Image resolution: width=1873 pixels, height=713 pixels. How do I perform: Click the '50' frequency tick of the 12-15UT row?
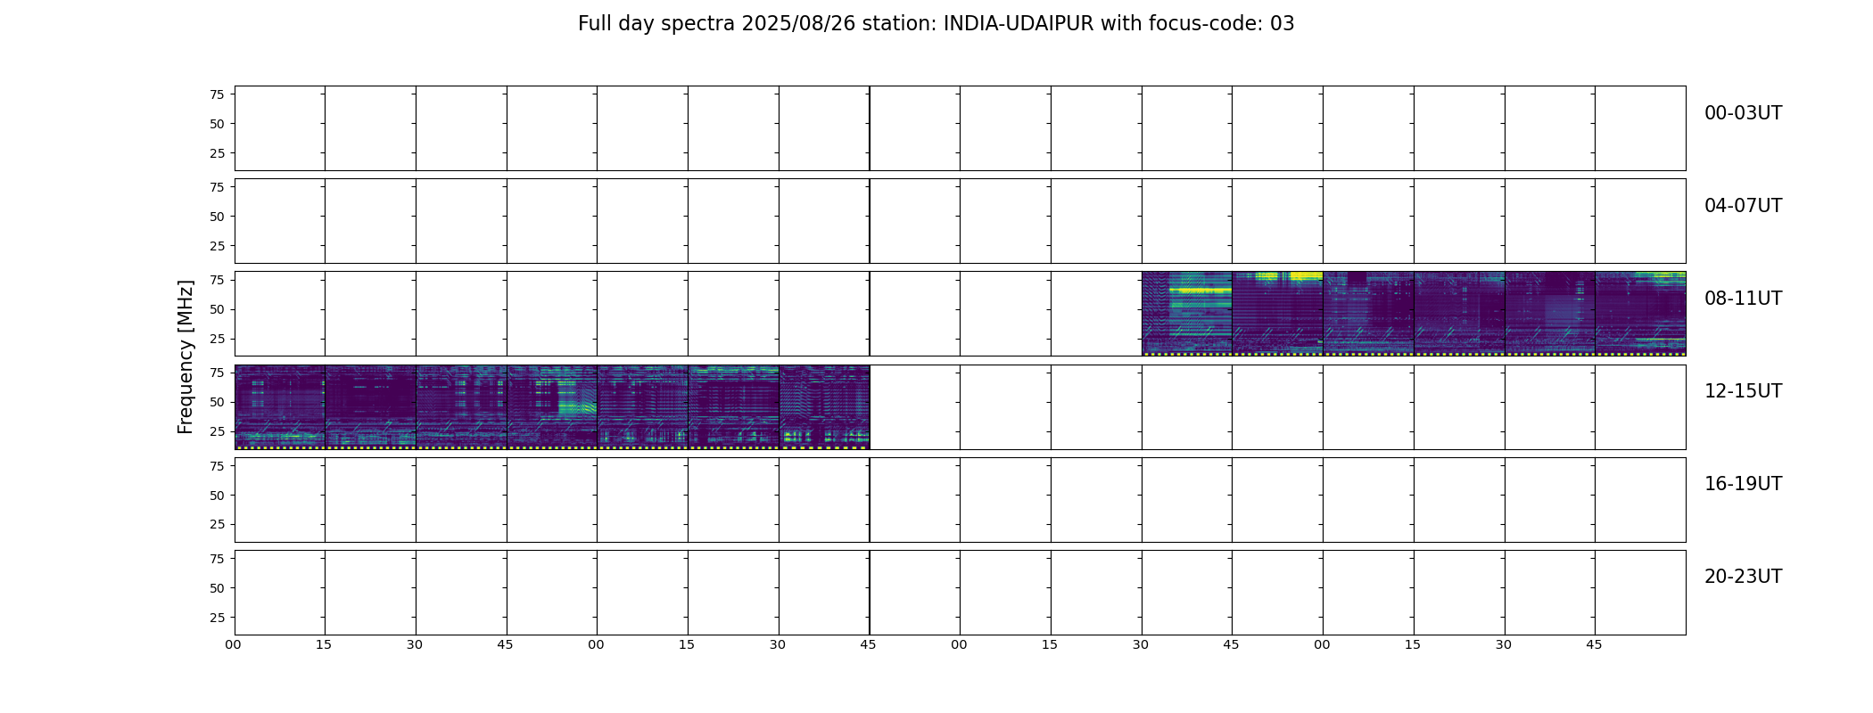(217, 402)
